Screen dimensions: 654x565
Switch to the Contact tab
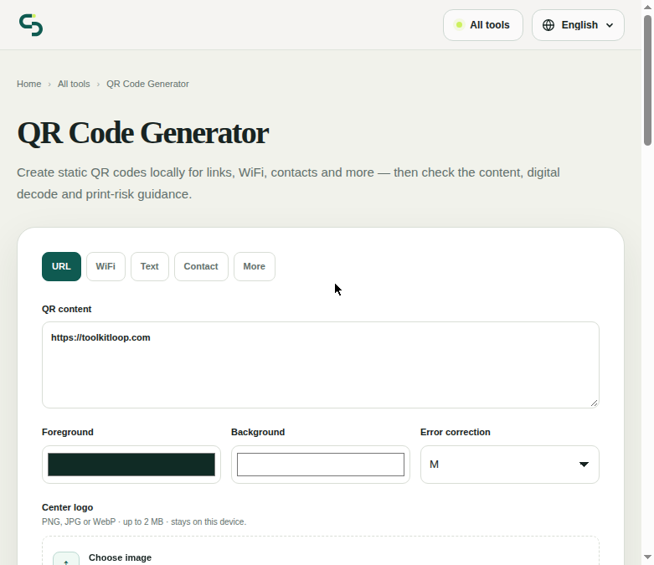[201, 266]
